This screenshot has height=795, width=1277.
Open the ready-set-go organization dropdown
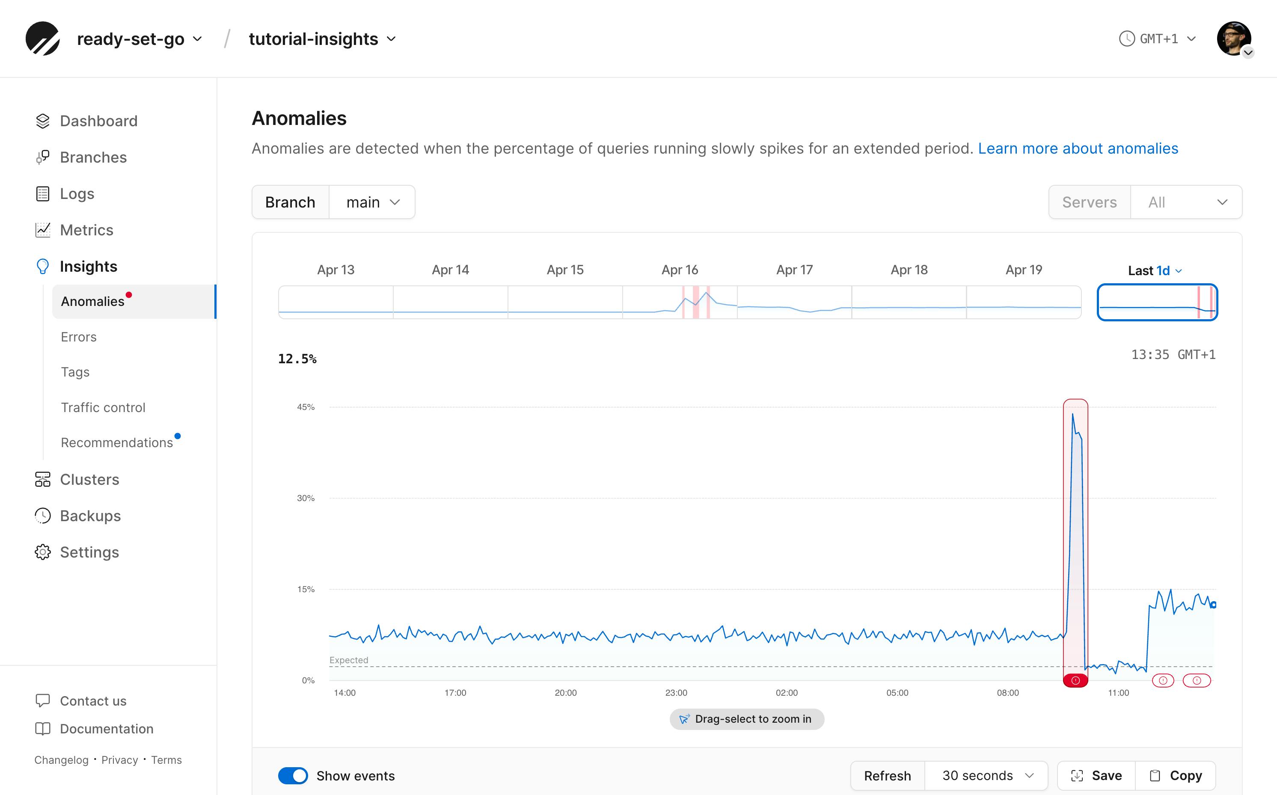[x=140, y=39]
